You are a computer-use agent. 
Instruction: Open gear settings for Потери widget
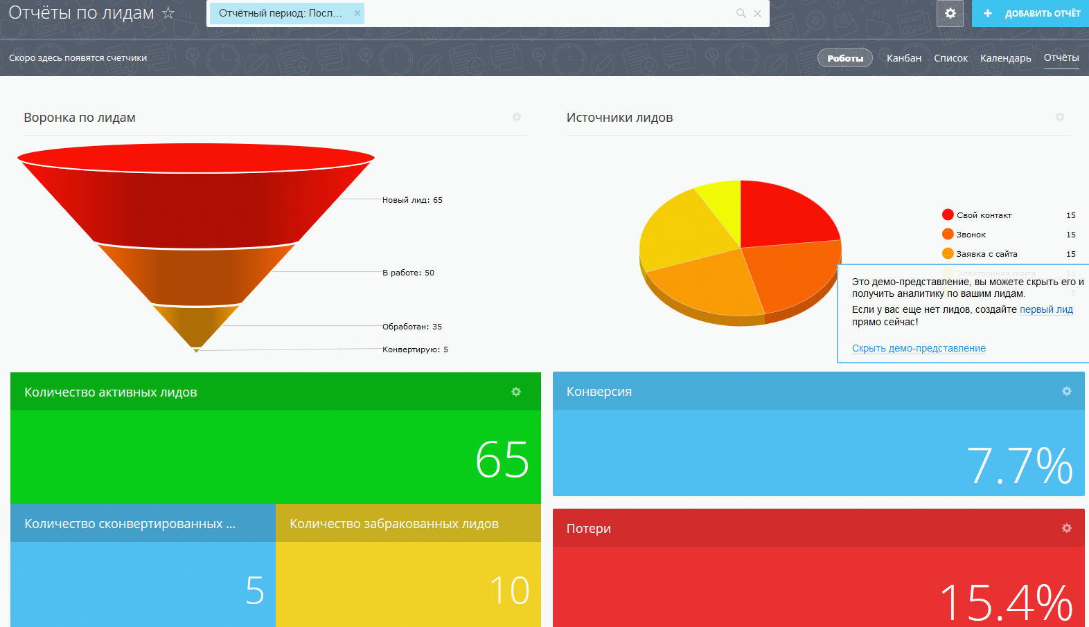point(1067,528)
